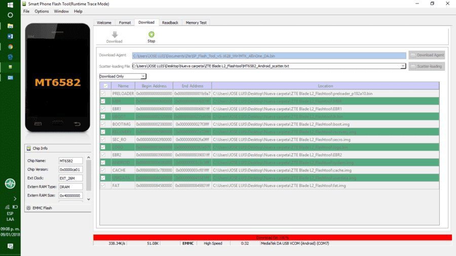Toggle the PRELOADER row checkbox
This screenshot has width=456, height=256.
[x=103, y=94]
